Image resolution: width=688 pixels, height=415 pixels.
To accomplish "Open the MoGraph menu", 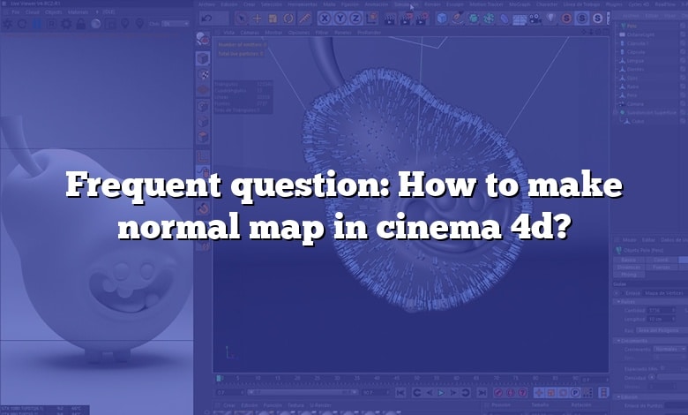I will [520, 4].
